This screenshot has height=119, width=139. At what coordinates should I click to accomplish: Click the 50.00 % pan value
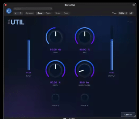[84, 50]
